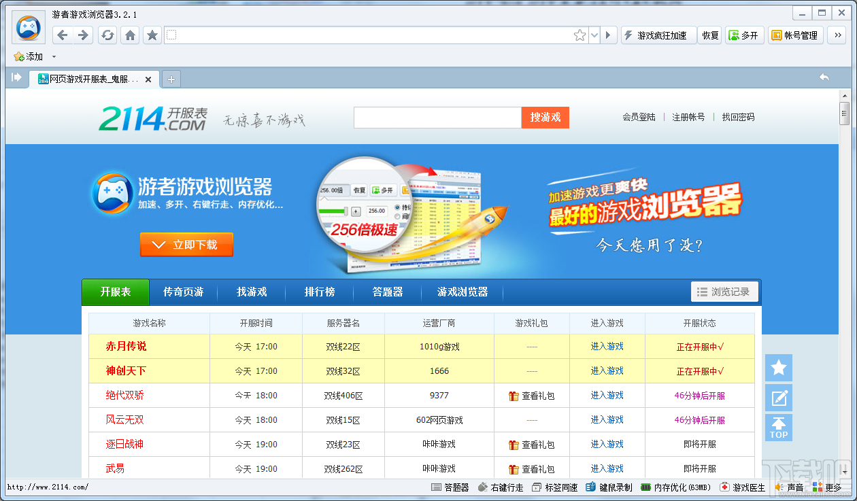Jump to top with TOP button
This screenshot has height=501, width=857.
779,428
